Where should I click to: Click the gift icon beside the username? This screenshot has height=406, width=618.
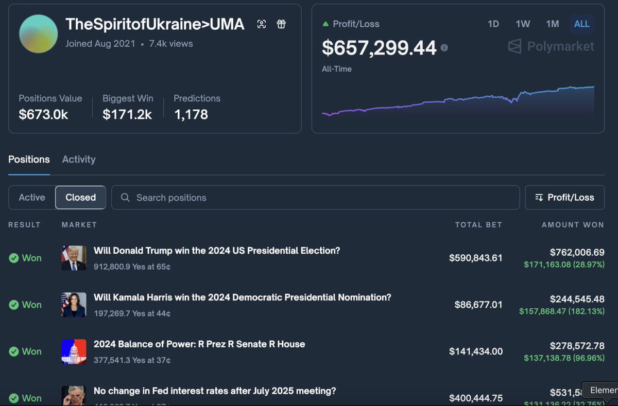[281, 24]
